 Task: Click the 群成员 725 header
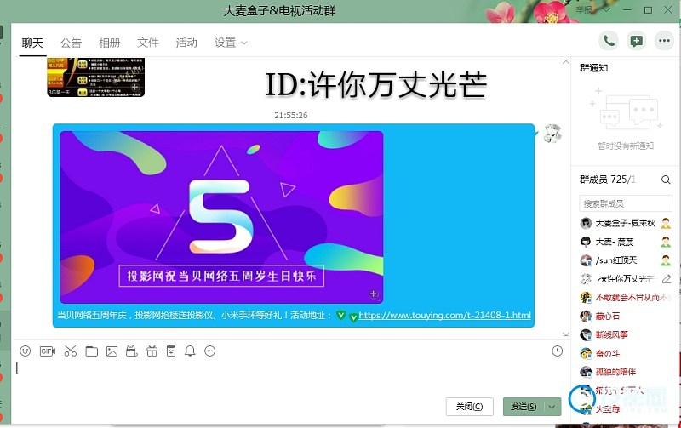(608, 180)
